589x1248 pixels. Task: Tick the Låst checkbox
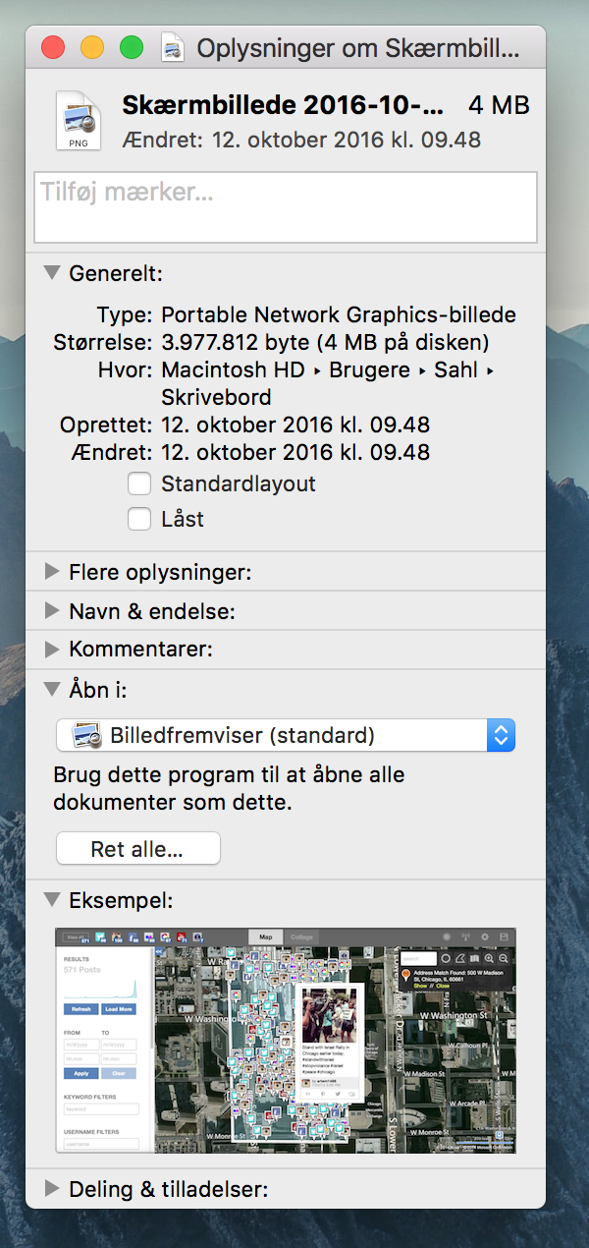(x=139, y=519)
